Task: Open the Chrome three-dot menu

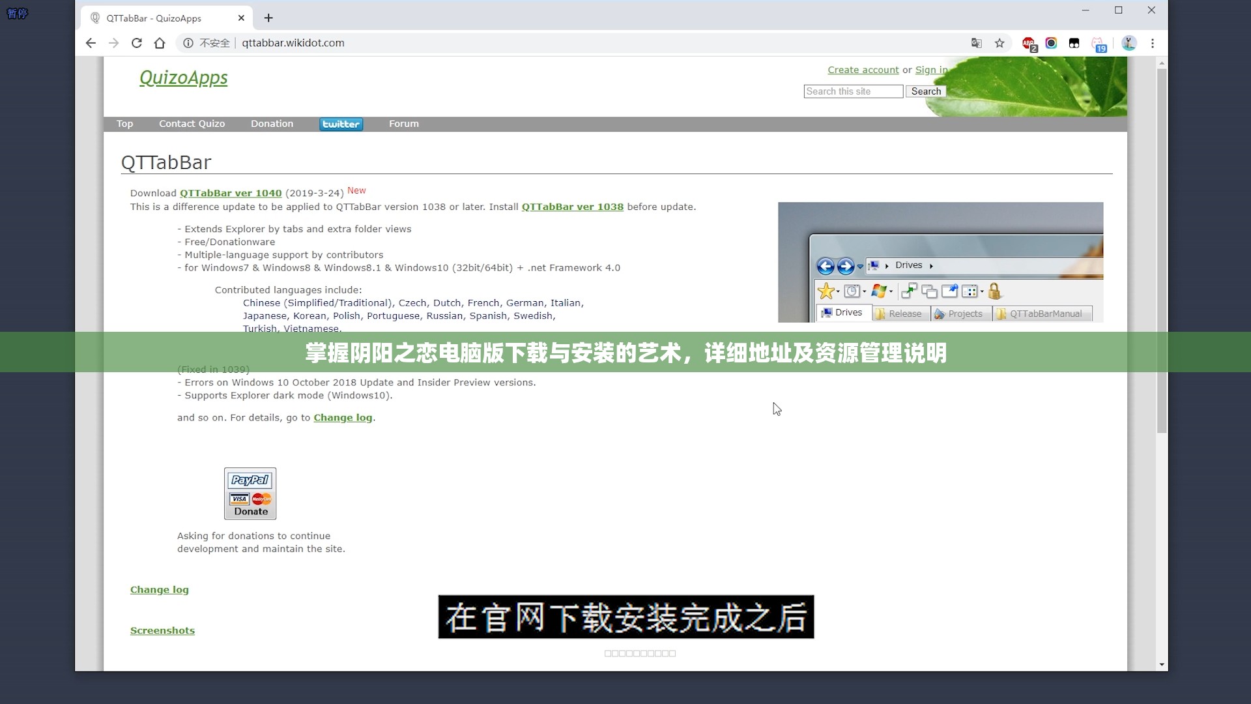Action: [x=1153, y=43]
